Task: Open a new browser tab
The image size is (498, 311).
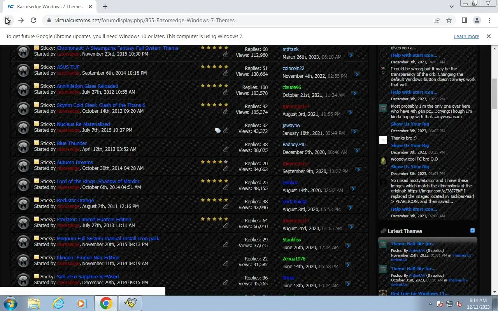Action: tap(105, 7)
